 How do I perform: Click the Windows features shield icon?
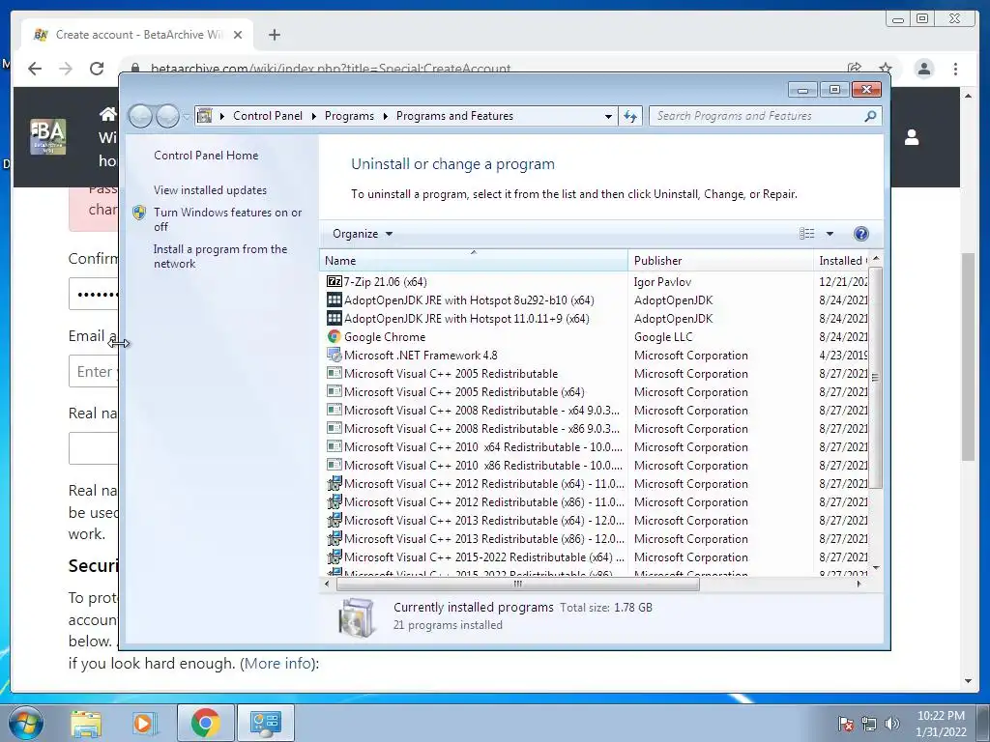coord(139,213)
